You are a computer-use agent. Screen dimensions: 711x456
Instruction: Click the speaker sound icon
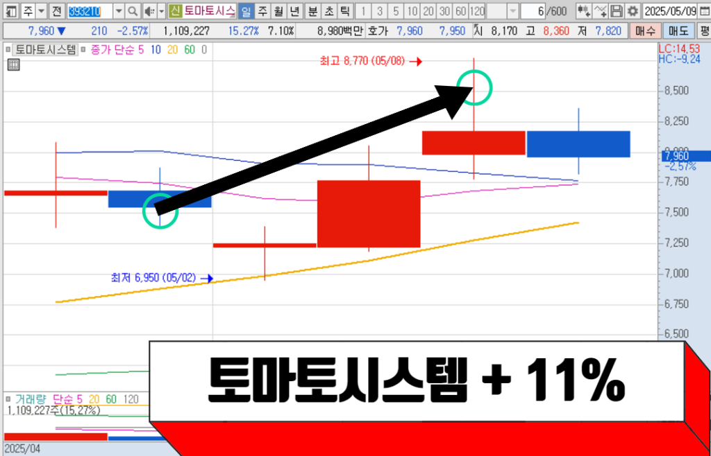[x=149, y=10]
